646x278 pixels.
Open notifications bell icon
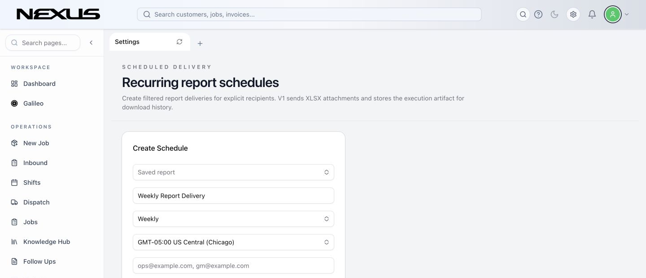(x=592, y=14)
